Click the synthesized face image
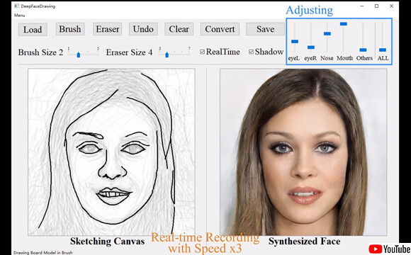Image resolution: width=411 pixels, height=255 pixels. 303,152
